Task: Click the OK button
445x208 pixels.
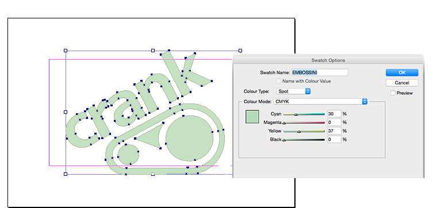Action: 402,72
